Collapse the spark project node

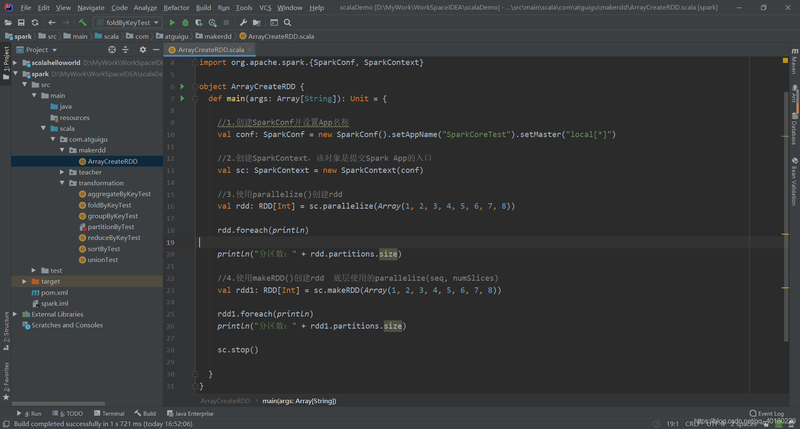point(15,73)
